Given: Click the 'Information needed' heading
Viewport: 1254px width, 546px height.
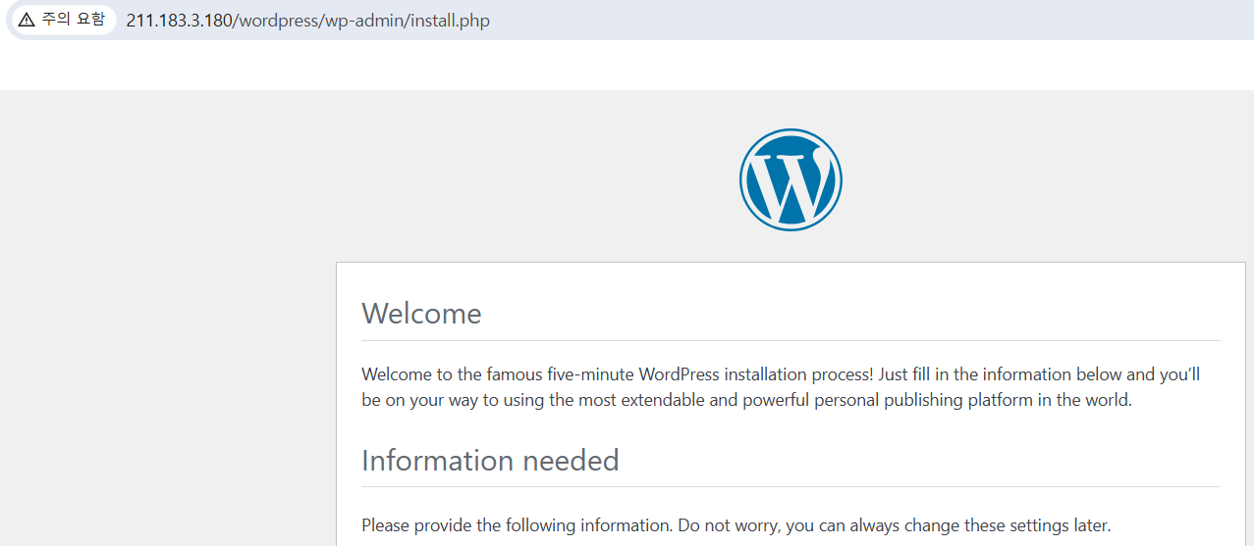Looking at the screenshot, I should tap(490, 460).
